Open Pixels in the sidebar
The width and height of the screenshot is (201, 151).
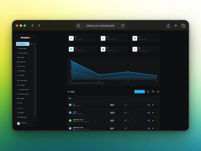pos(20,108)
